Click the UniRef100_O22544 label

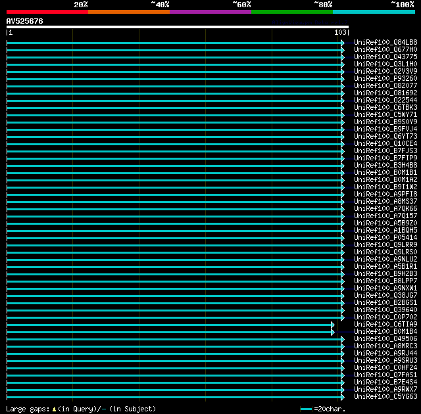click(385, 101)
